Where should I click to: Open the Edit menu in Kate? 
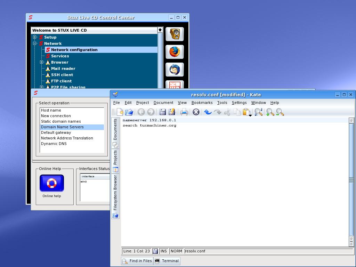[128, 103]
